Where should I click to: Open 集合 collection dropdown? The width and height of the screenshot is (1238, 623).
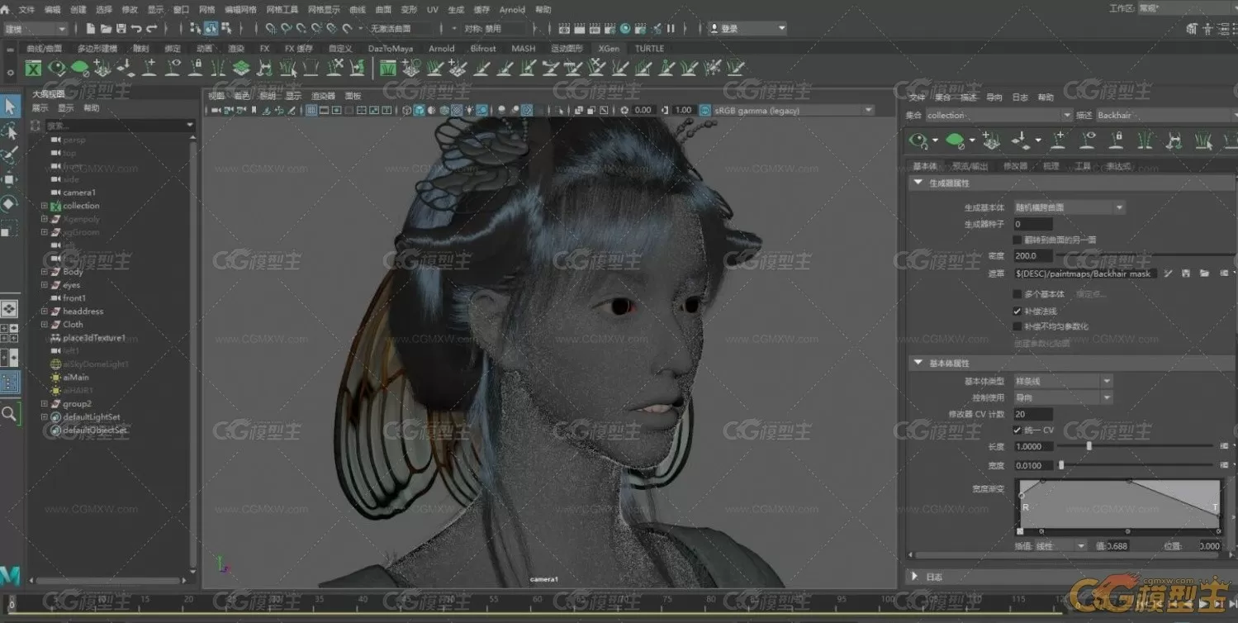coord(998,116)
